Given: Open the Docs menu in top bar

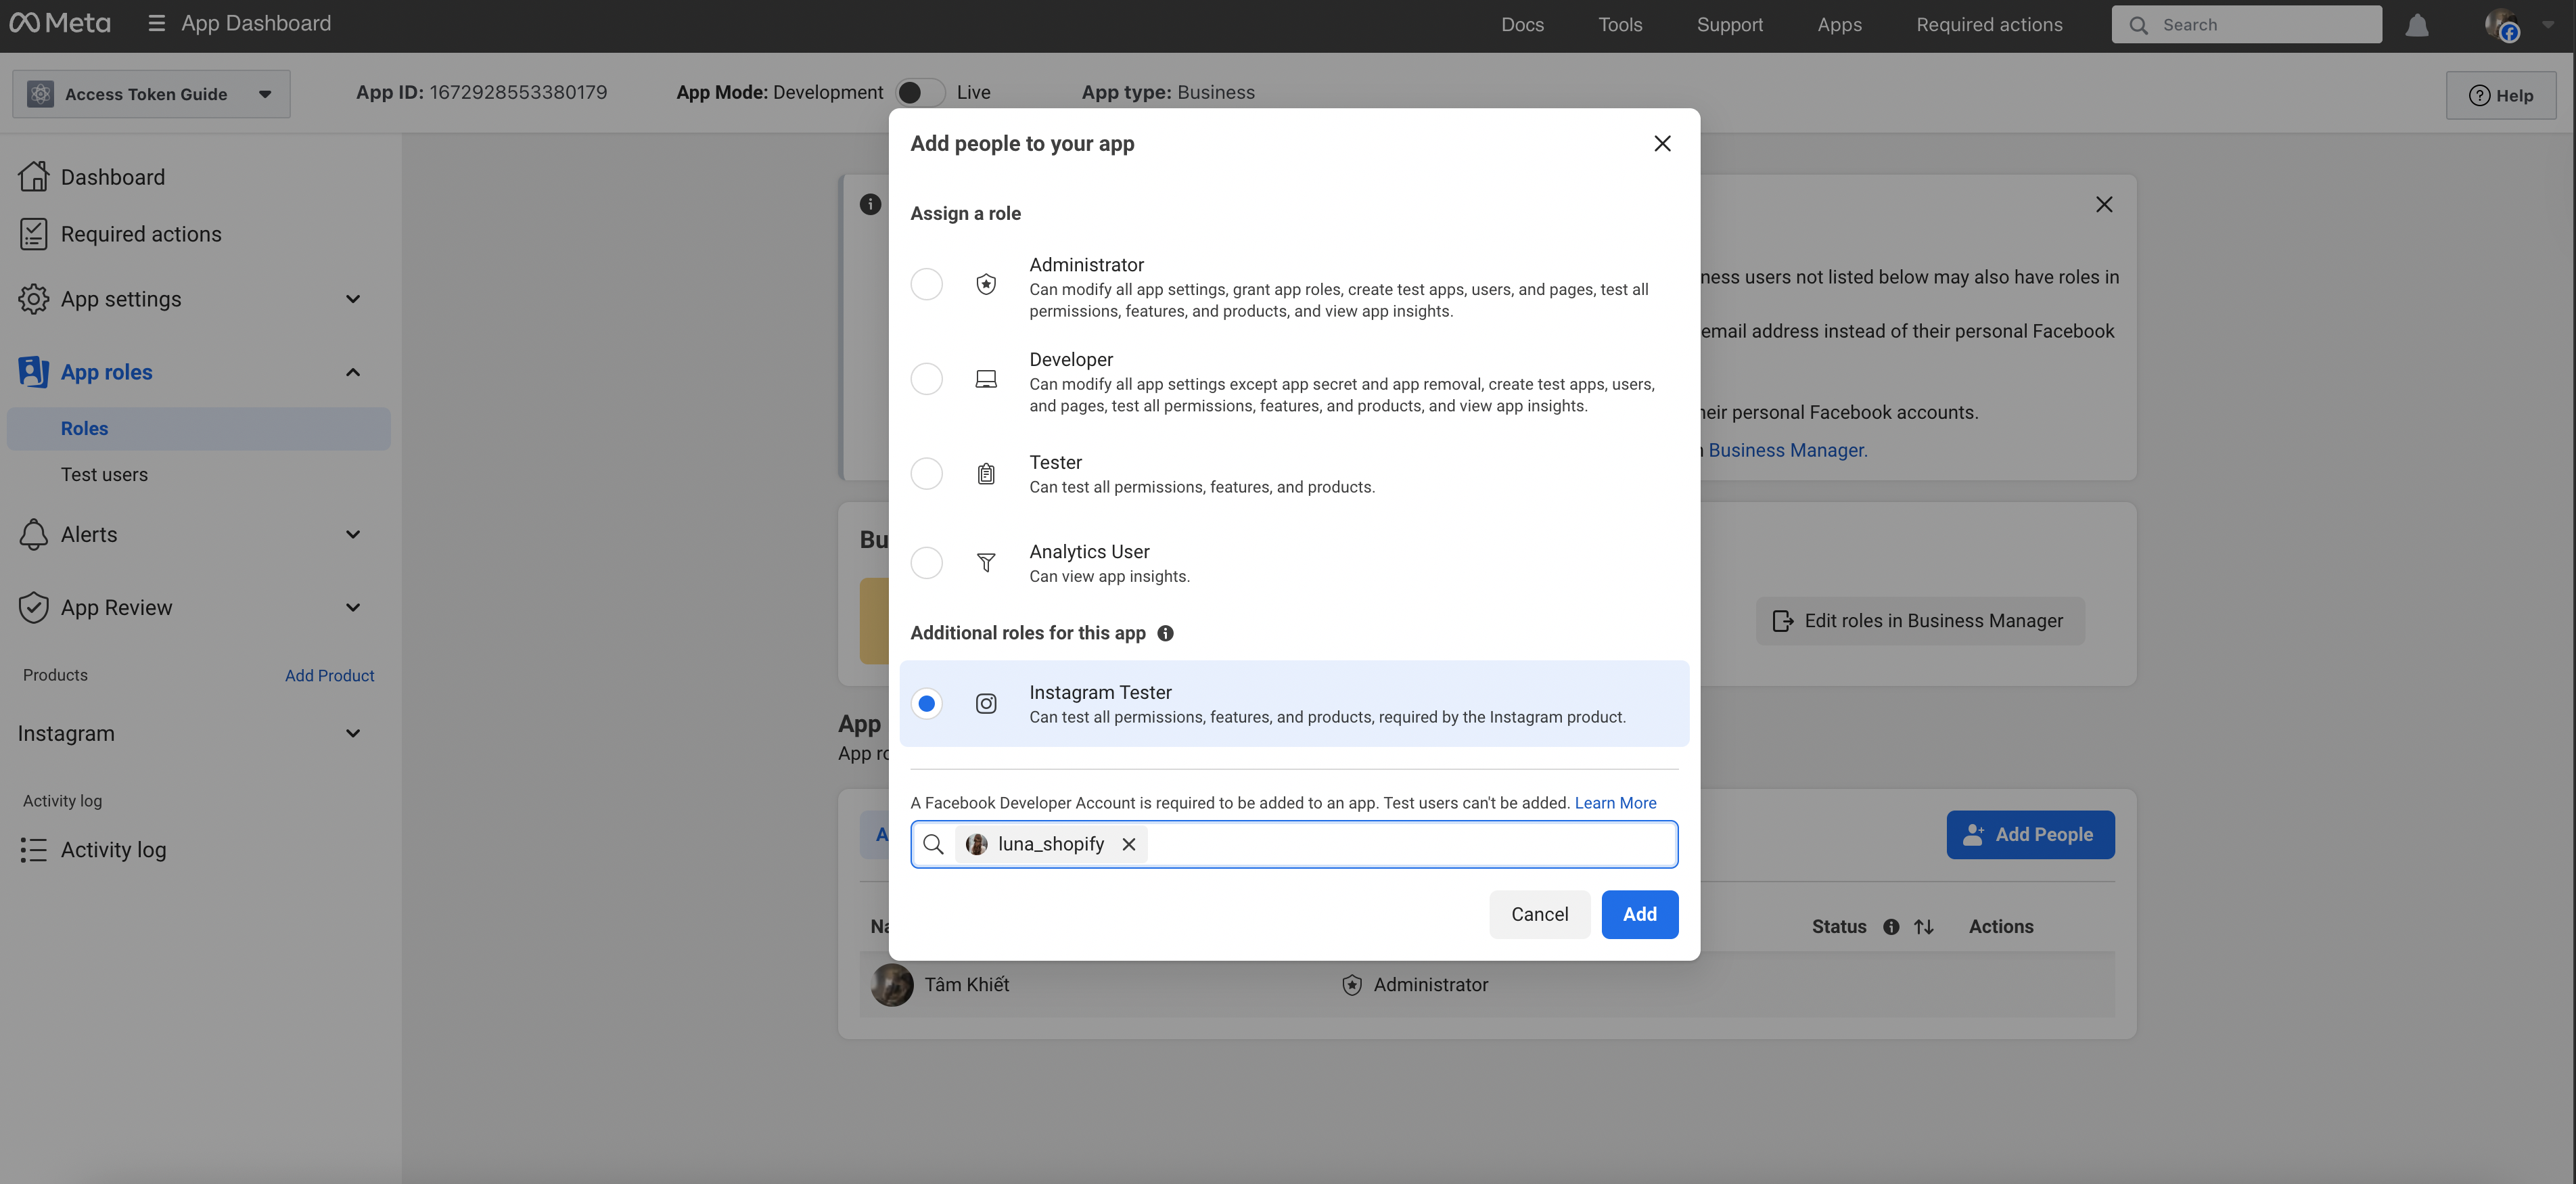Looking at the screenshot, I should coord(1522,25).
